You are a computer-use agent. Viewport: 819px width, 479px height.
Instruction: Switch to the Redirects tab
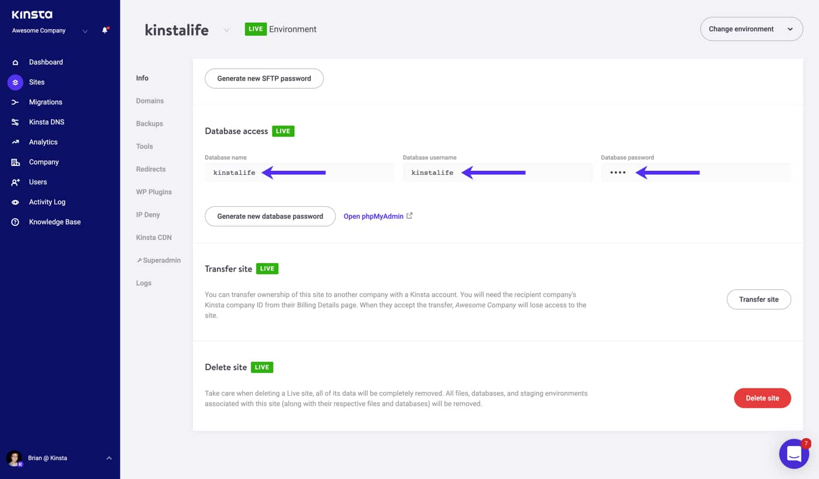pyautogui.click(x=151, y=169)
